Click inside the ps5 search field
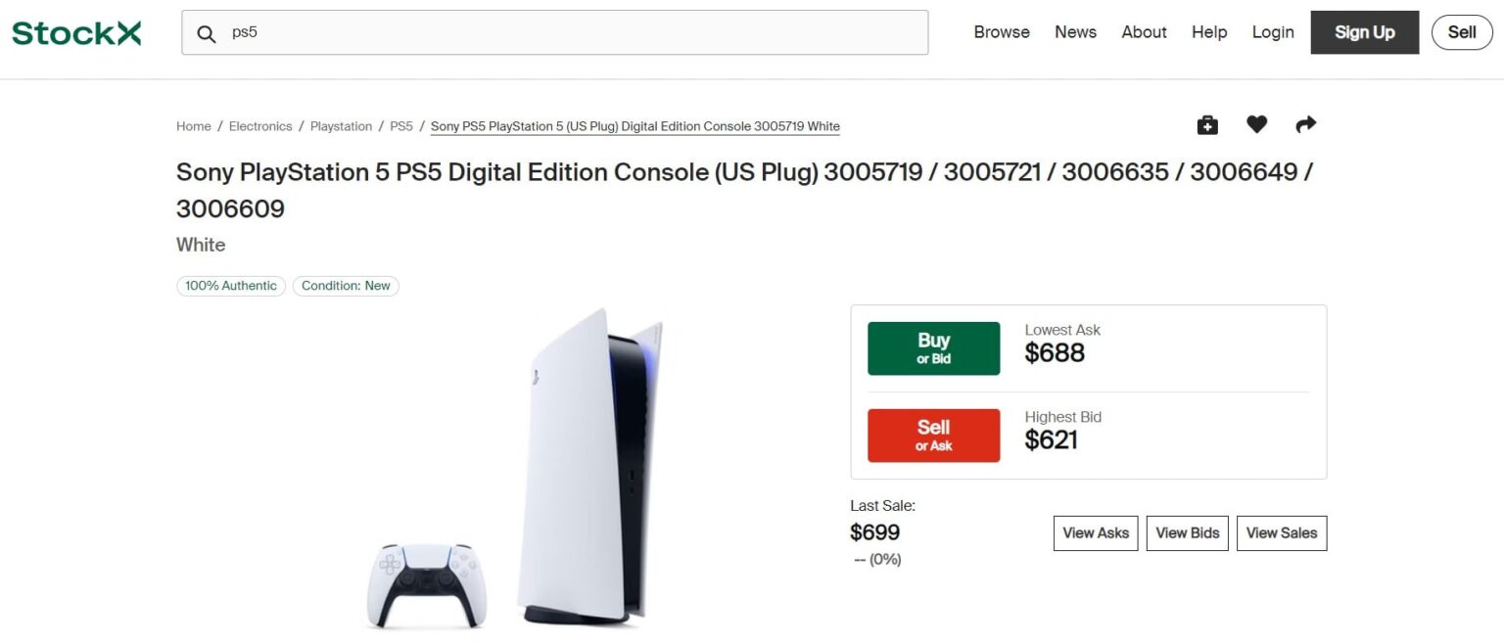The width and height of the screenshot is (1504, 643). pos(490,32)
